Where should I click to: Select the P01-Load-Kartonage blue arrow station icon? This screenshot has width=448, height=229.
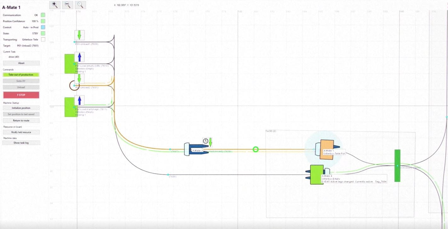tap(79, 100)
